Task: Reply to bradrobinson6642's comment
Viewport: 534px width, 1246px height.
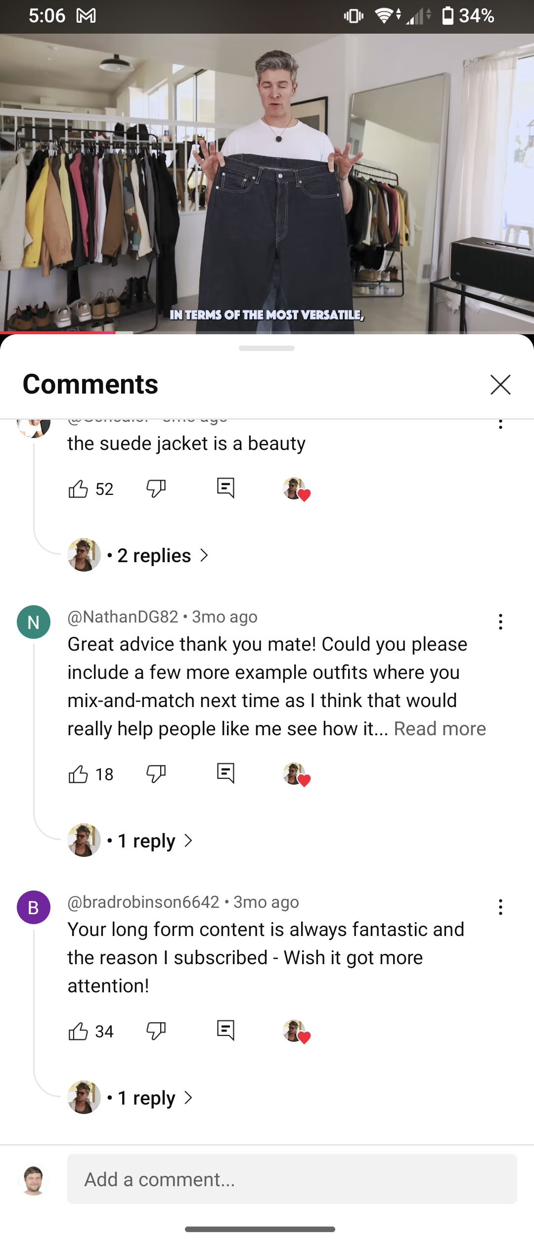Action: (x=225, y=1030)
